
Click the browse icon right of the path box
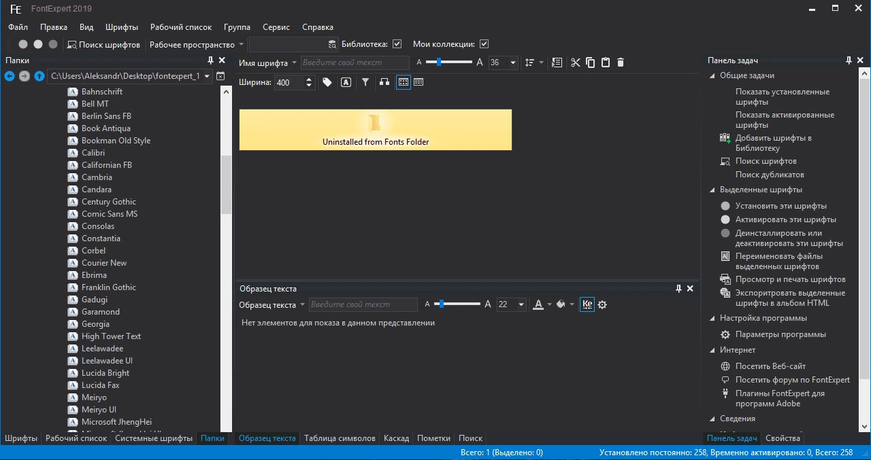tap(220, 76)
